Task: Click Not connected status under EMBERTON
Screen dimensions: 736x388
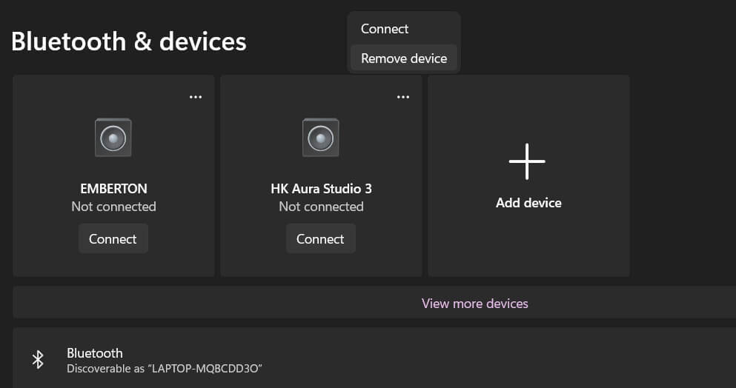Action: (113, 207)
